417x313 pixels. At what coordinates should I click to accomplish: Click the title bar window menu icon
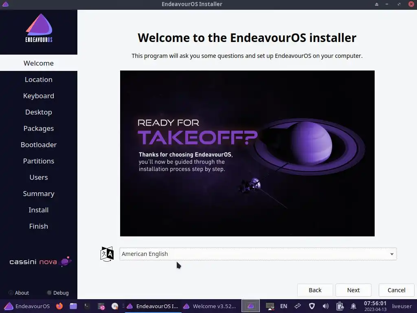[5, 4]
